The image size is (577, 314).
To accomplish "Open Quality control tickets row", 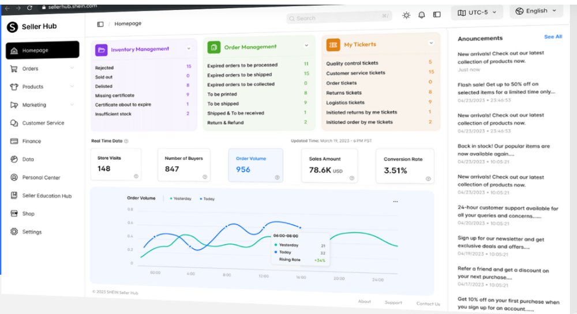I will pyautogui.click(x=380, y=62).
